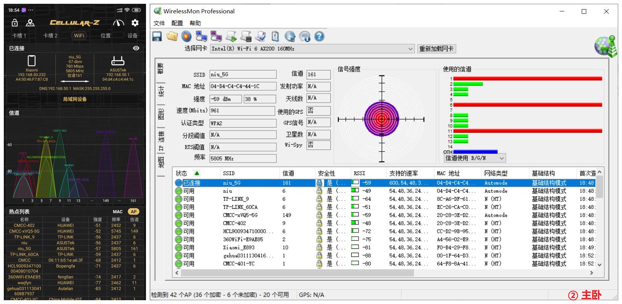Open the 文件 menu
622x304 pixels.
coord(159,23)
